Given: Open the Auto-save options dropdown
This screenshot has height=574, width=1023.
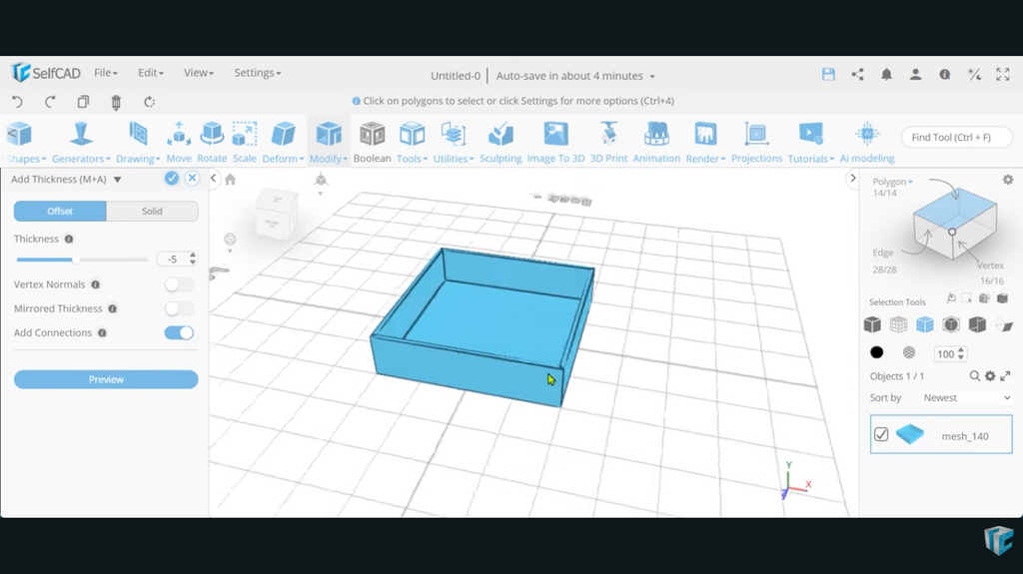Looking at the screenshot, I should pyautogui.click(x=575, y=76).
